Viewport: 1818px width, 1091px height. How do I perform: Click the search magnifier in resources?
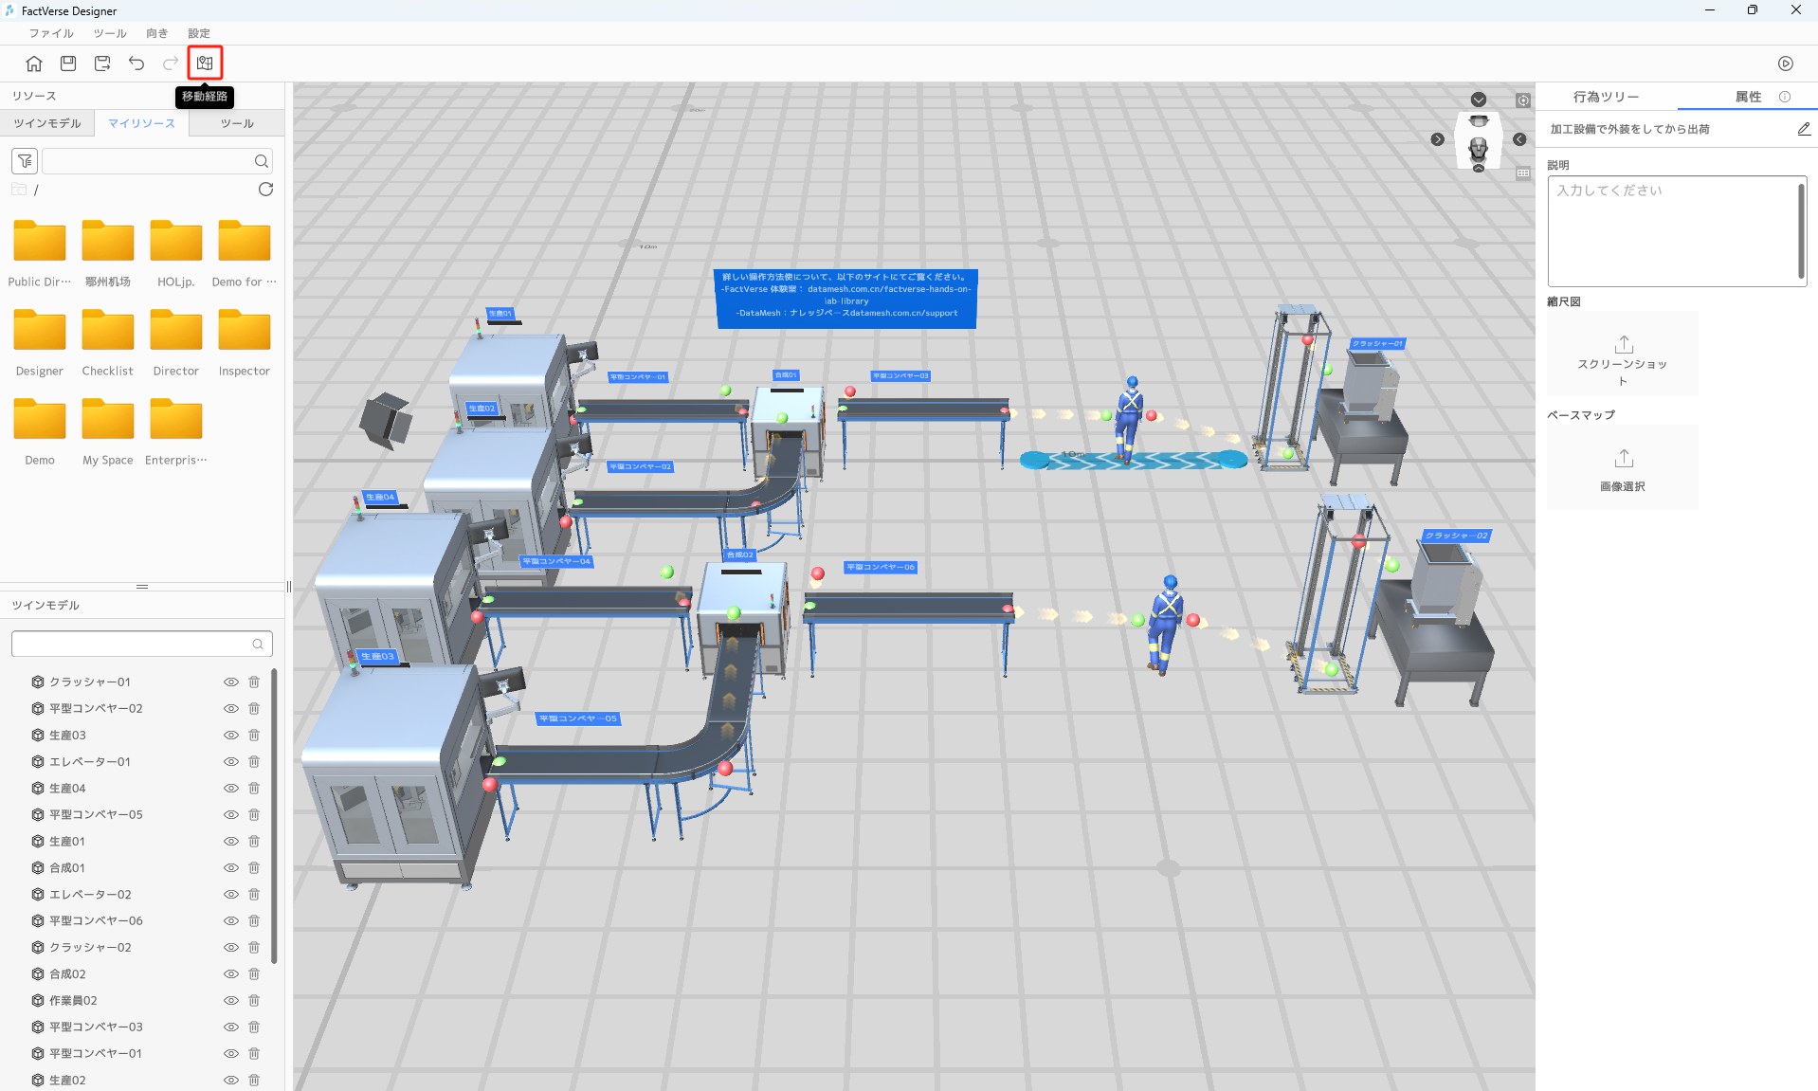tap(262, 161)
